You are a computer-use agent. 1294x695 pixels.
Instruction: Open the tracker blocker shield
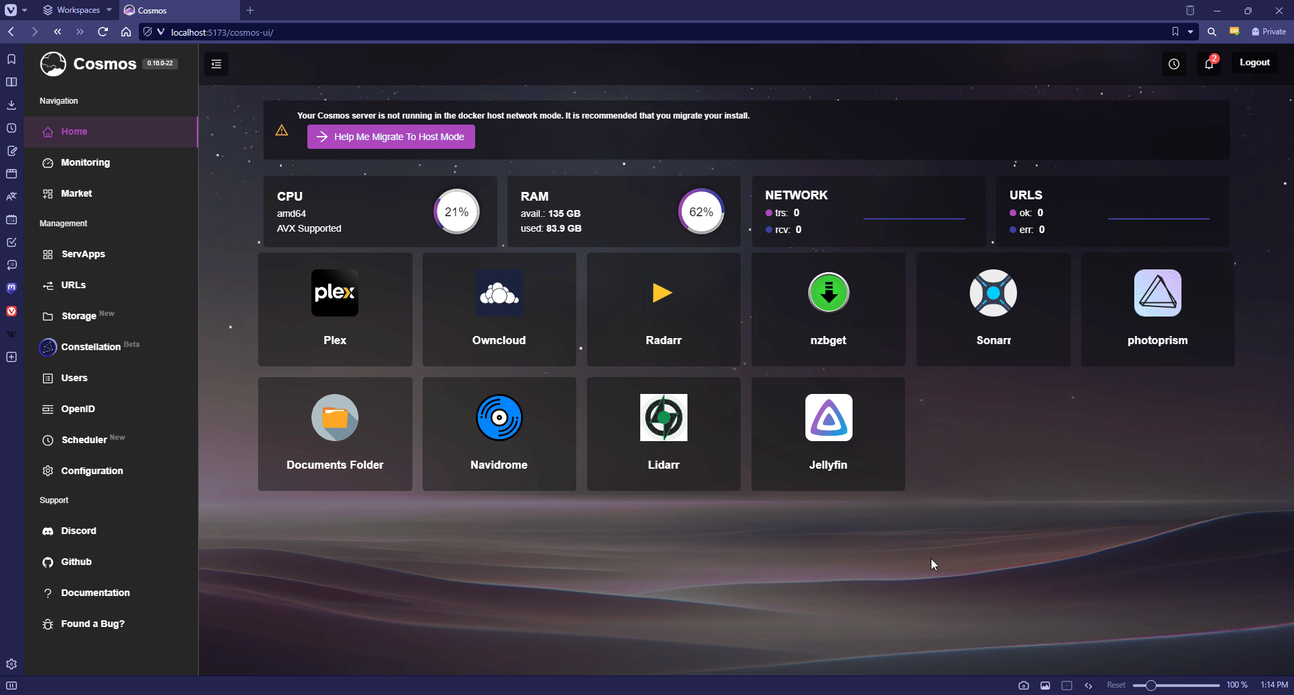point(148,32)
